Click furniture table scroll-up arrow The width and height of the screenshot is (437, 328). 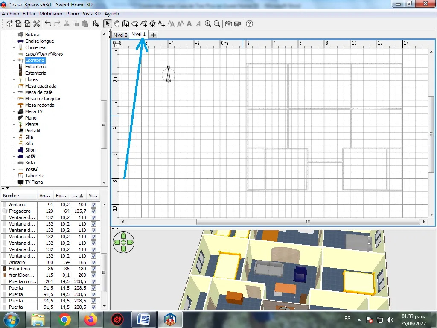[x=104, y=205]
